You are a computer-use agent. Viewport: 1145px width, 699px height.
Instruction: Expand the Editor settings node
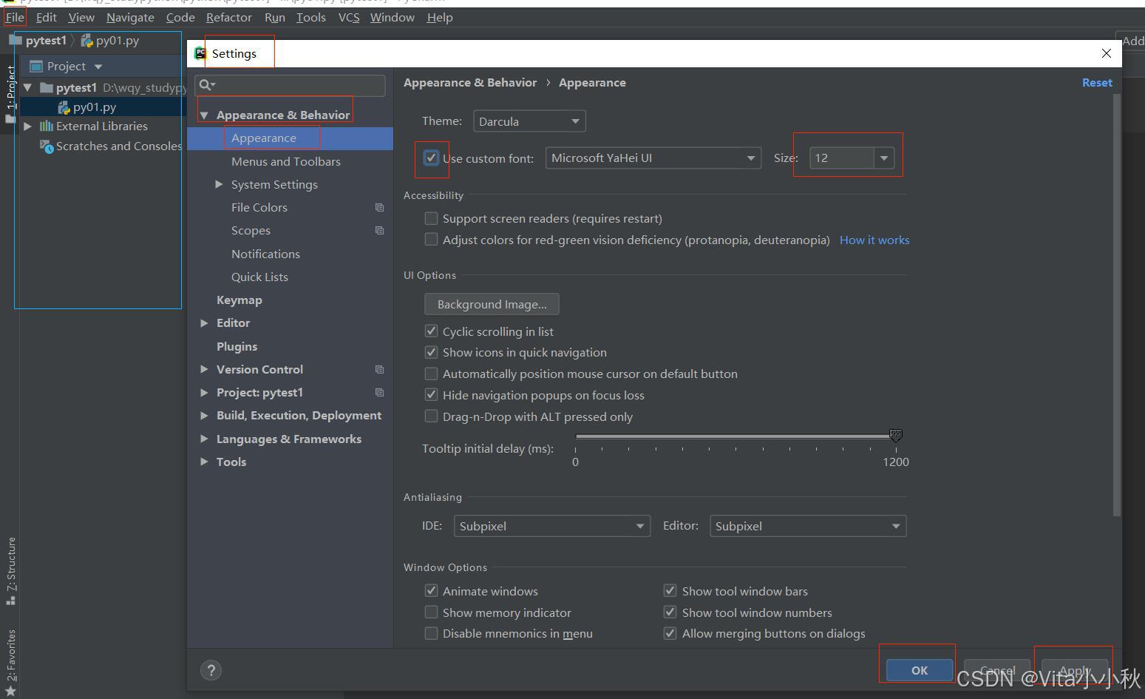pyautogui.click(x=204, y=323)
